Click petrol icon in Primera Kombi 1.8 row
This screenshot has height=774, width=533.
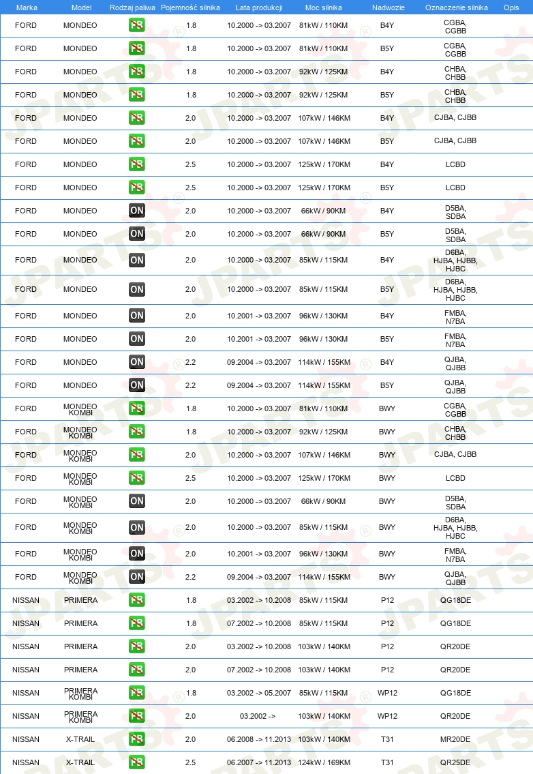point(137,693)
